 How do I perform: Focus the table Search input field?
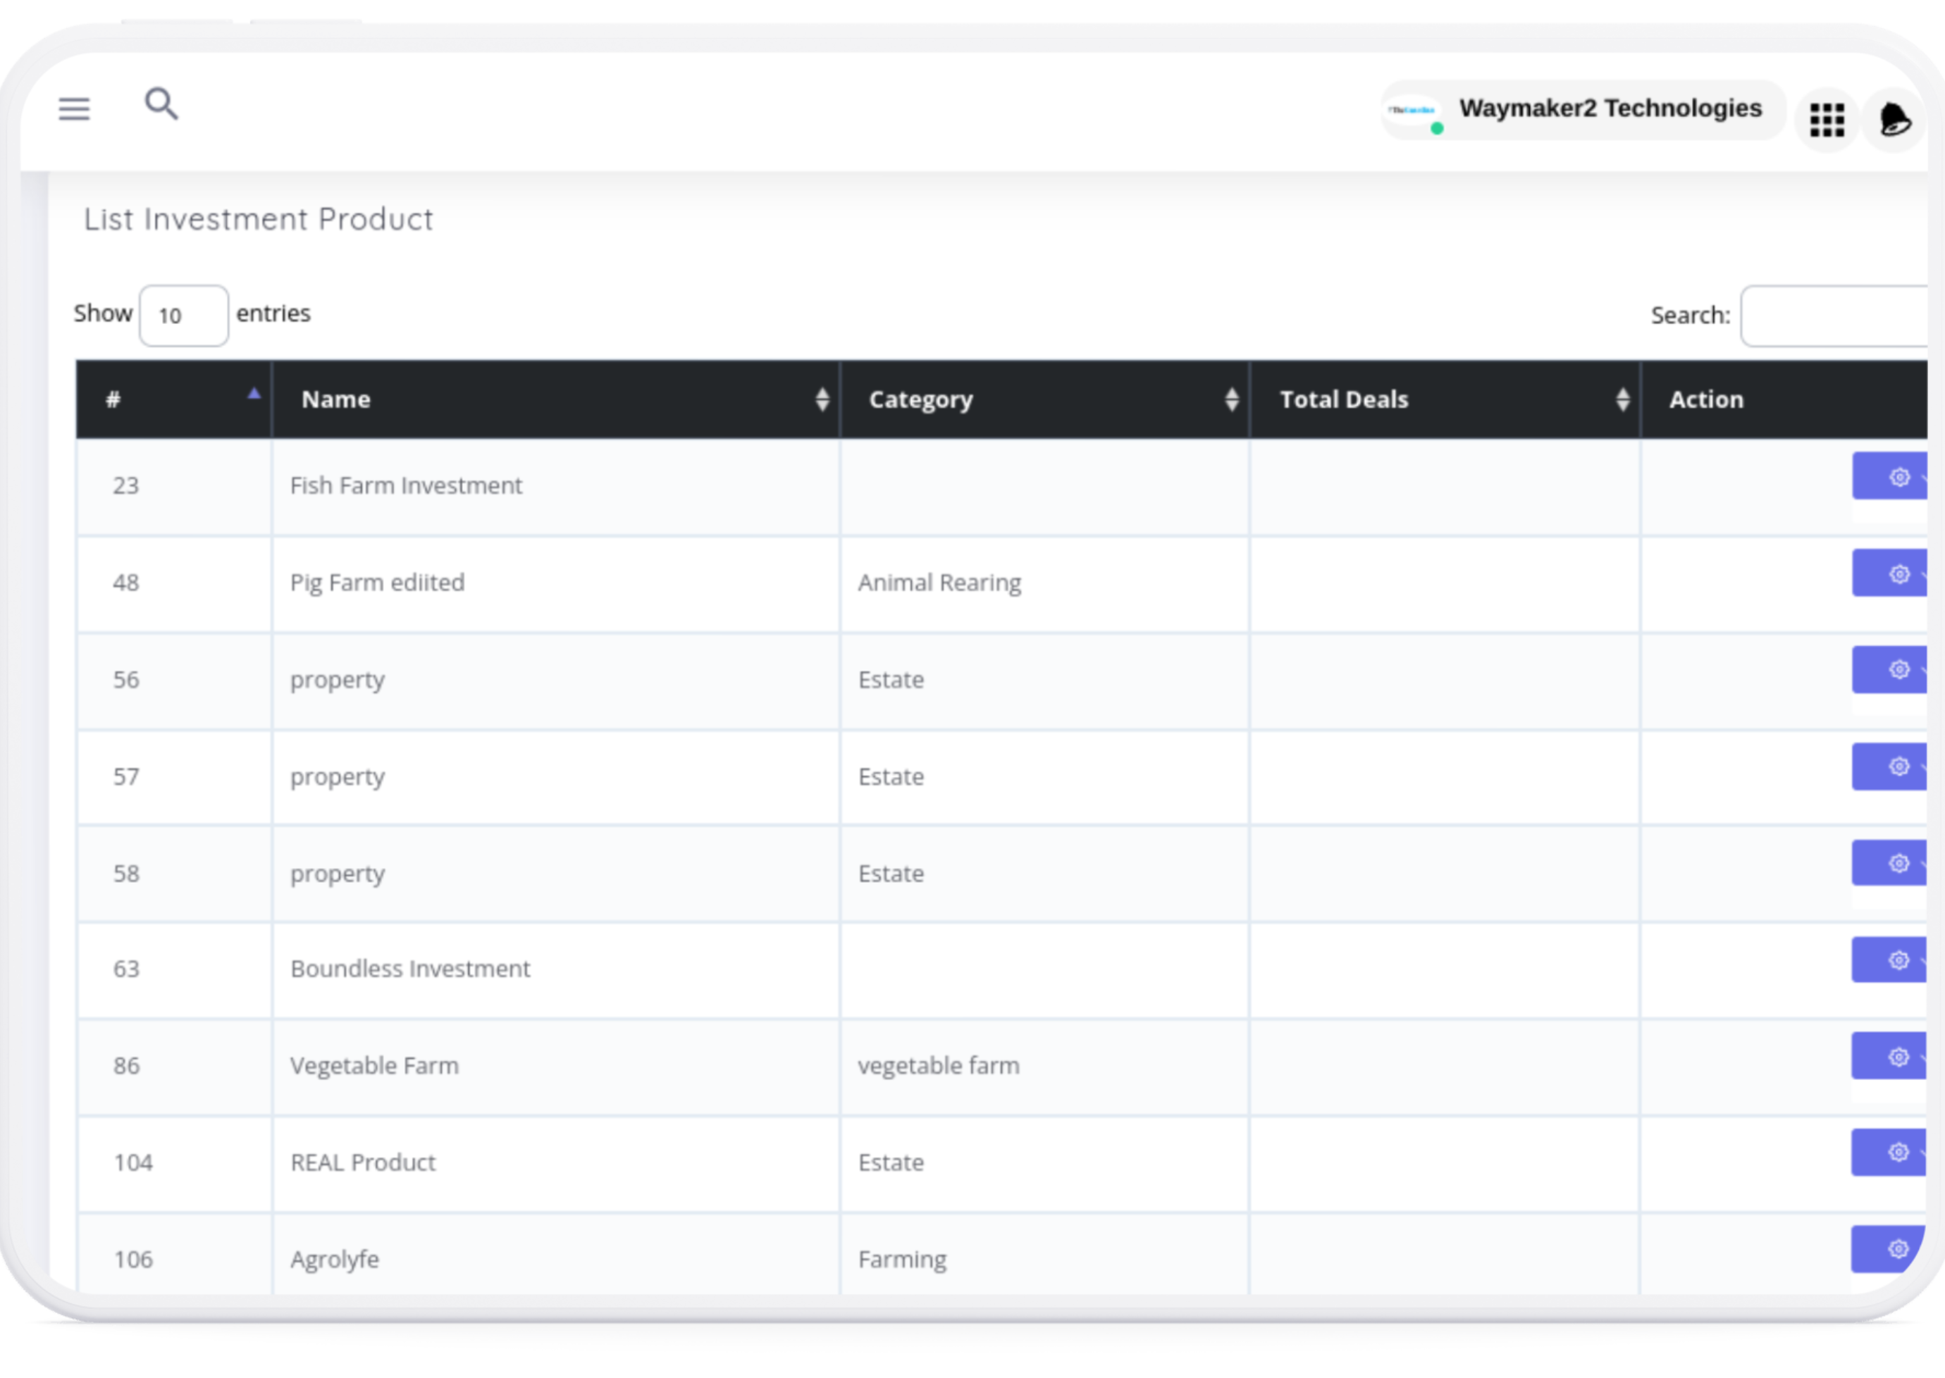tap(1837, 316)
